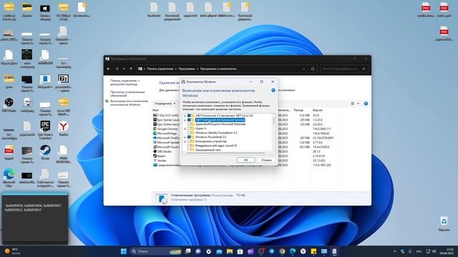
Task: Click the Отмена button in components dialog
Action: click(266, 160)
